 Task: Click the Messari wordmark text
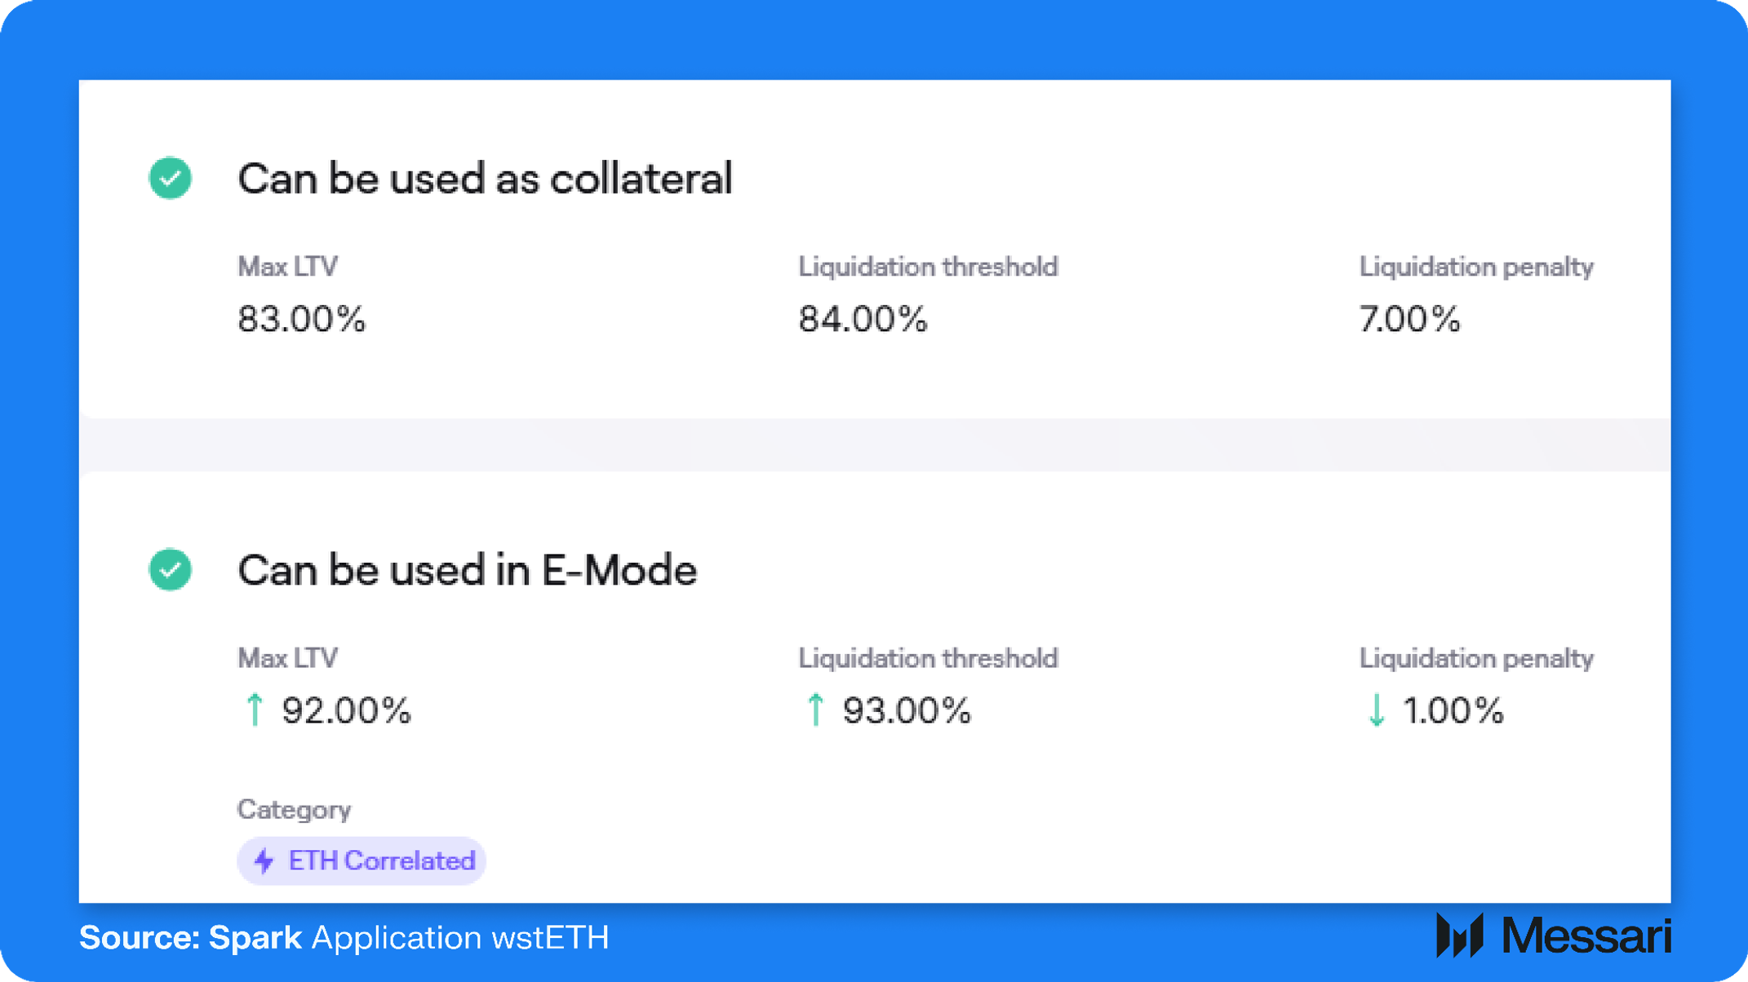pos(1586,936)
